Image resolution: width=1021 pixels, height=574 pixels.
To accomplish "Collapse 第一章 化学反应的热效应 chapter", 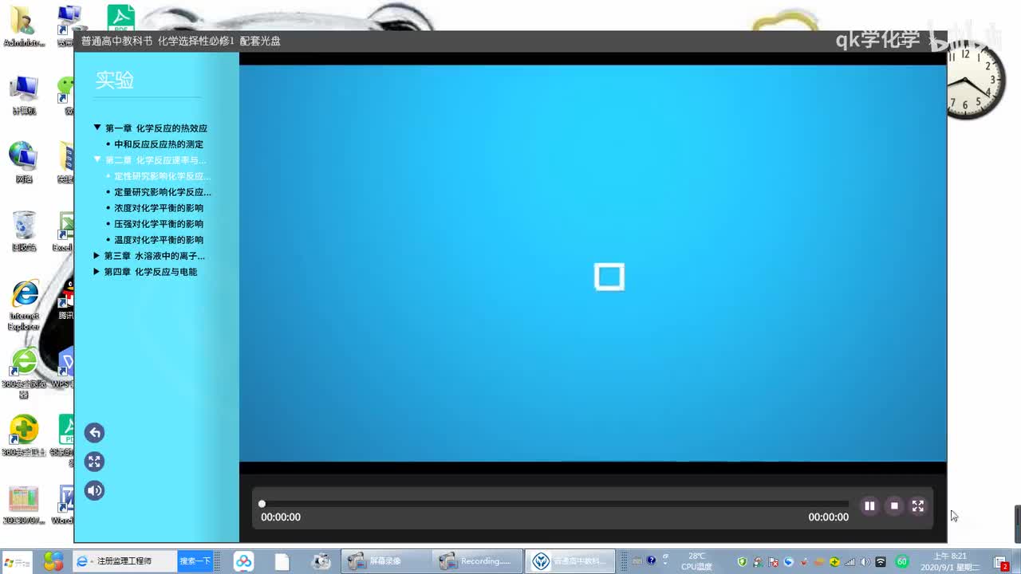I will click(97, 128).
